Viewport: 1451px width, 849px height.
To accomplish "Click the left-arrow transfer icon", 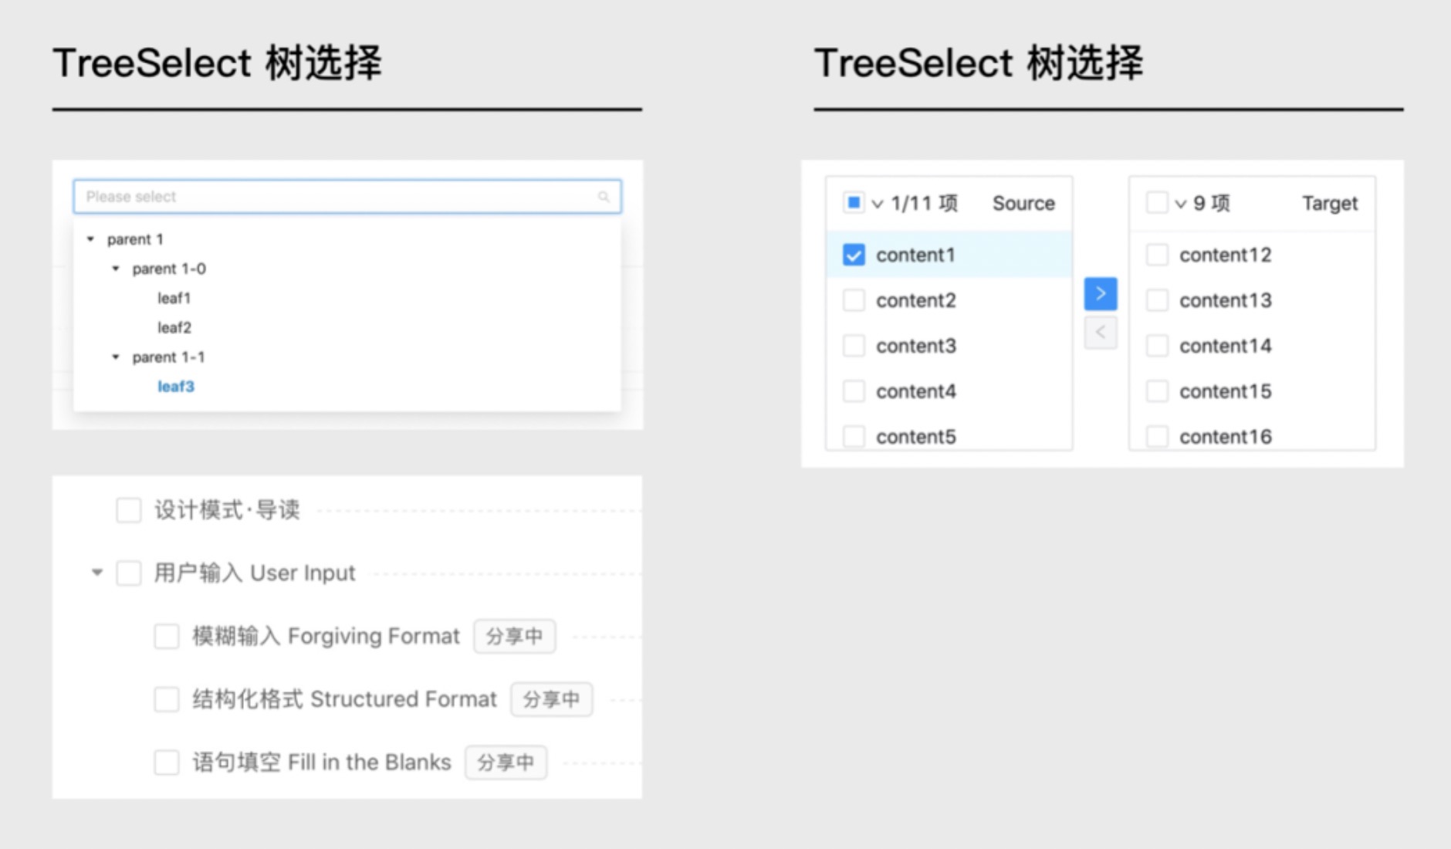I will tap(1100, 332).
